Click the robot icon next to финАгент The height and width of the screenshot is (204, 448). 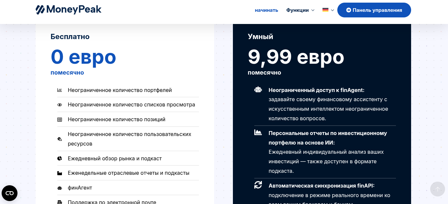60,188
